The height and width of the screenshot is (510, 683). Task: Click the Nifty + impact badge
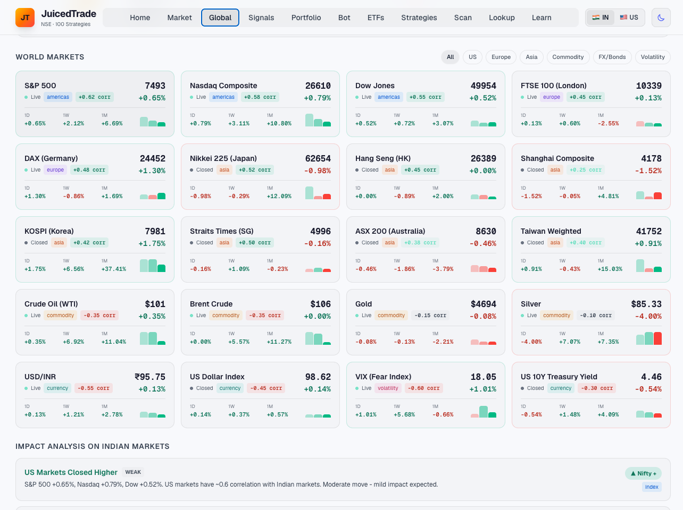click(x=644, y=473)
